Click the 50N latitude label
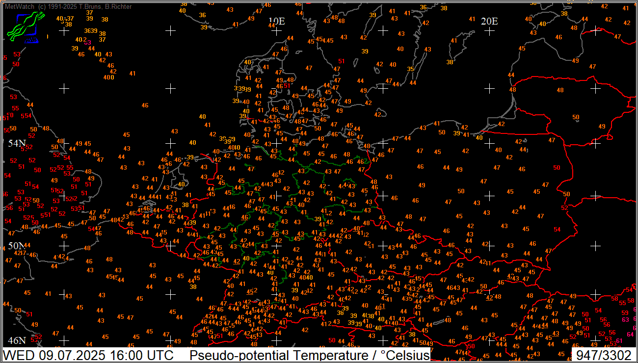The width and height of the screenshot is (638, 363). [17, 246]
